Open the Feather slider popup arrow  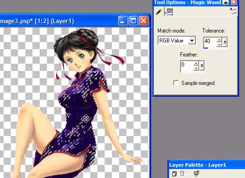tap(202, 66)
